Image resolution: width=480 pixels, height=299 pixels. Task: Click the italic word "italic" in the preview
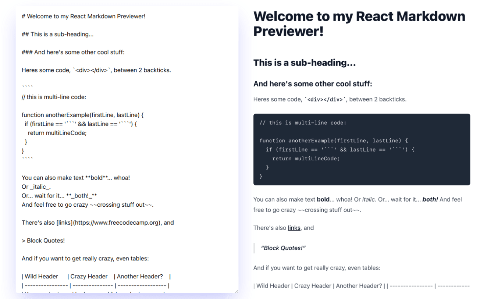368,199
